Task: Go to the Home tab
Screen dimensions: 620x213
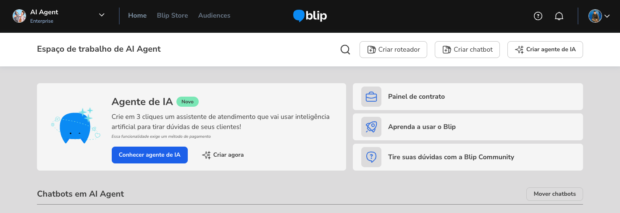Action: point(137,16)
